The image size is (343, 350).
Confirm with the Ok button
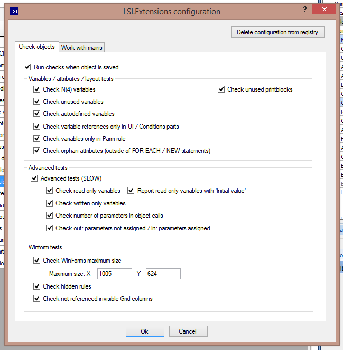pyautogui.click(x=145, y=331)
